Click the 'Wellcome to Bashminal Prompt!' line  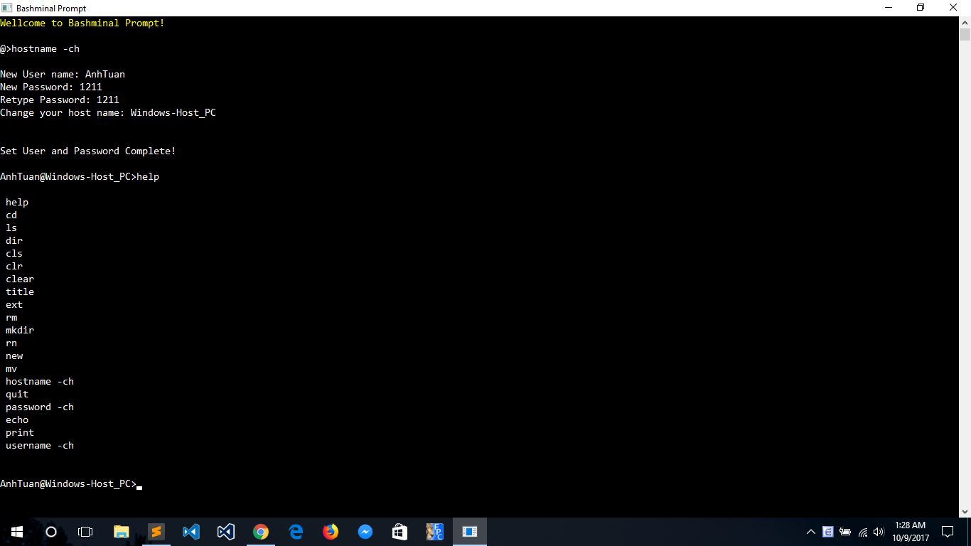pyautogui.click(x=82, y=23)
